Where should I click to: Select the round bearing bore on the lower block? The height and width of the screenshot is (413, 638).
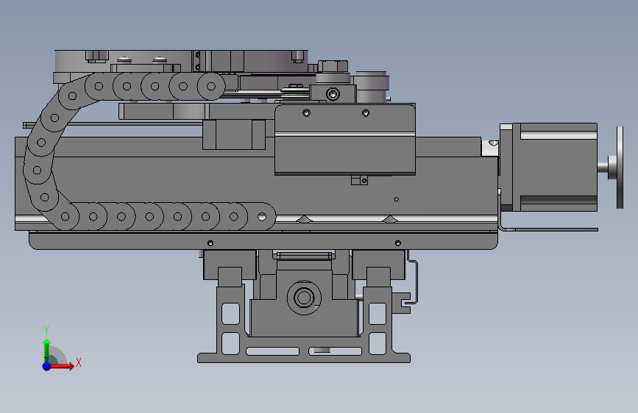303,298
